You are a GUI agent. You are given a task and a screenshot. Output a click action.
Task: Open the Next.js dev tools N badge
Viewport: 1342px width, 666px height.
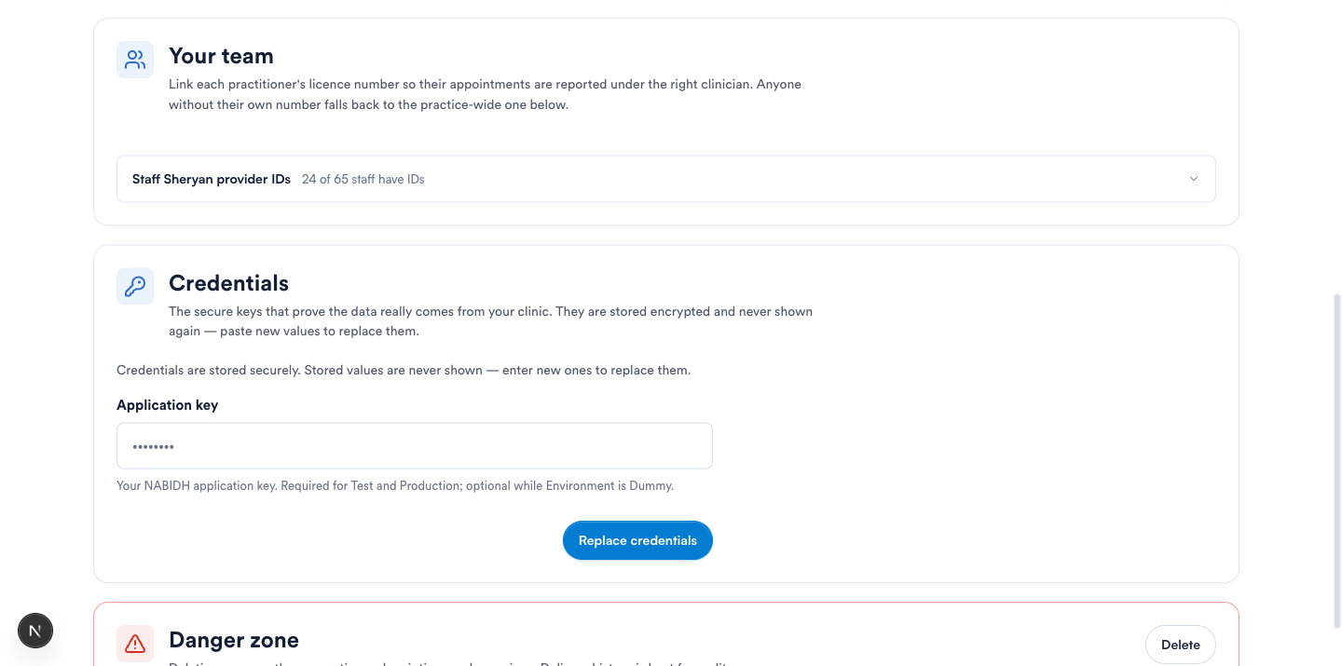[x=35, y=631]
